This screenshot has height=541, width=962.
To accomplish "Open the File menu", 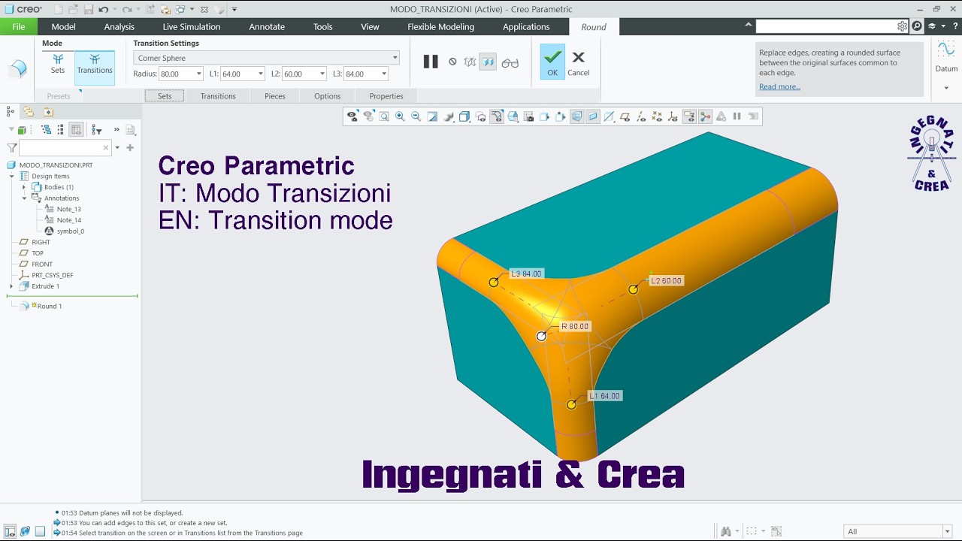I will click(x=18, y=26).
